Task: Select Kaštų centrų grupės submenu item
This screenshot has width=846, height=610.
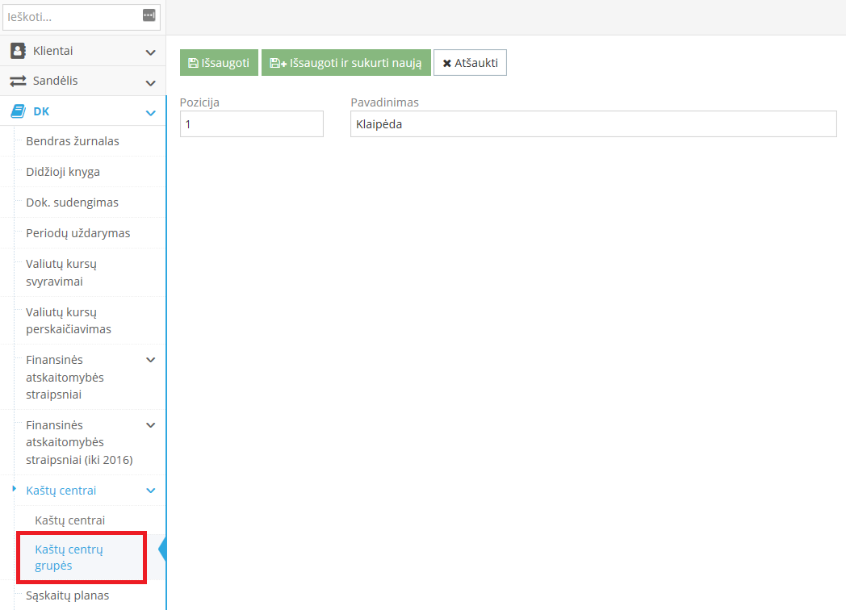Action: (69, 558)
